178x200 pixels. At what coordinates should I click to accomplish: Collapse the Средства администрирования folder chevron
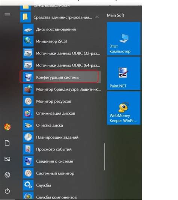97,17
